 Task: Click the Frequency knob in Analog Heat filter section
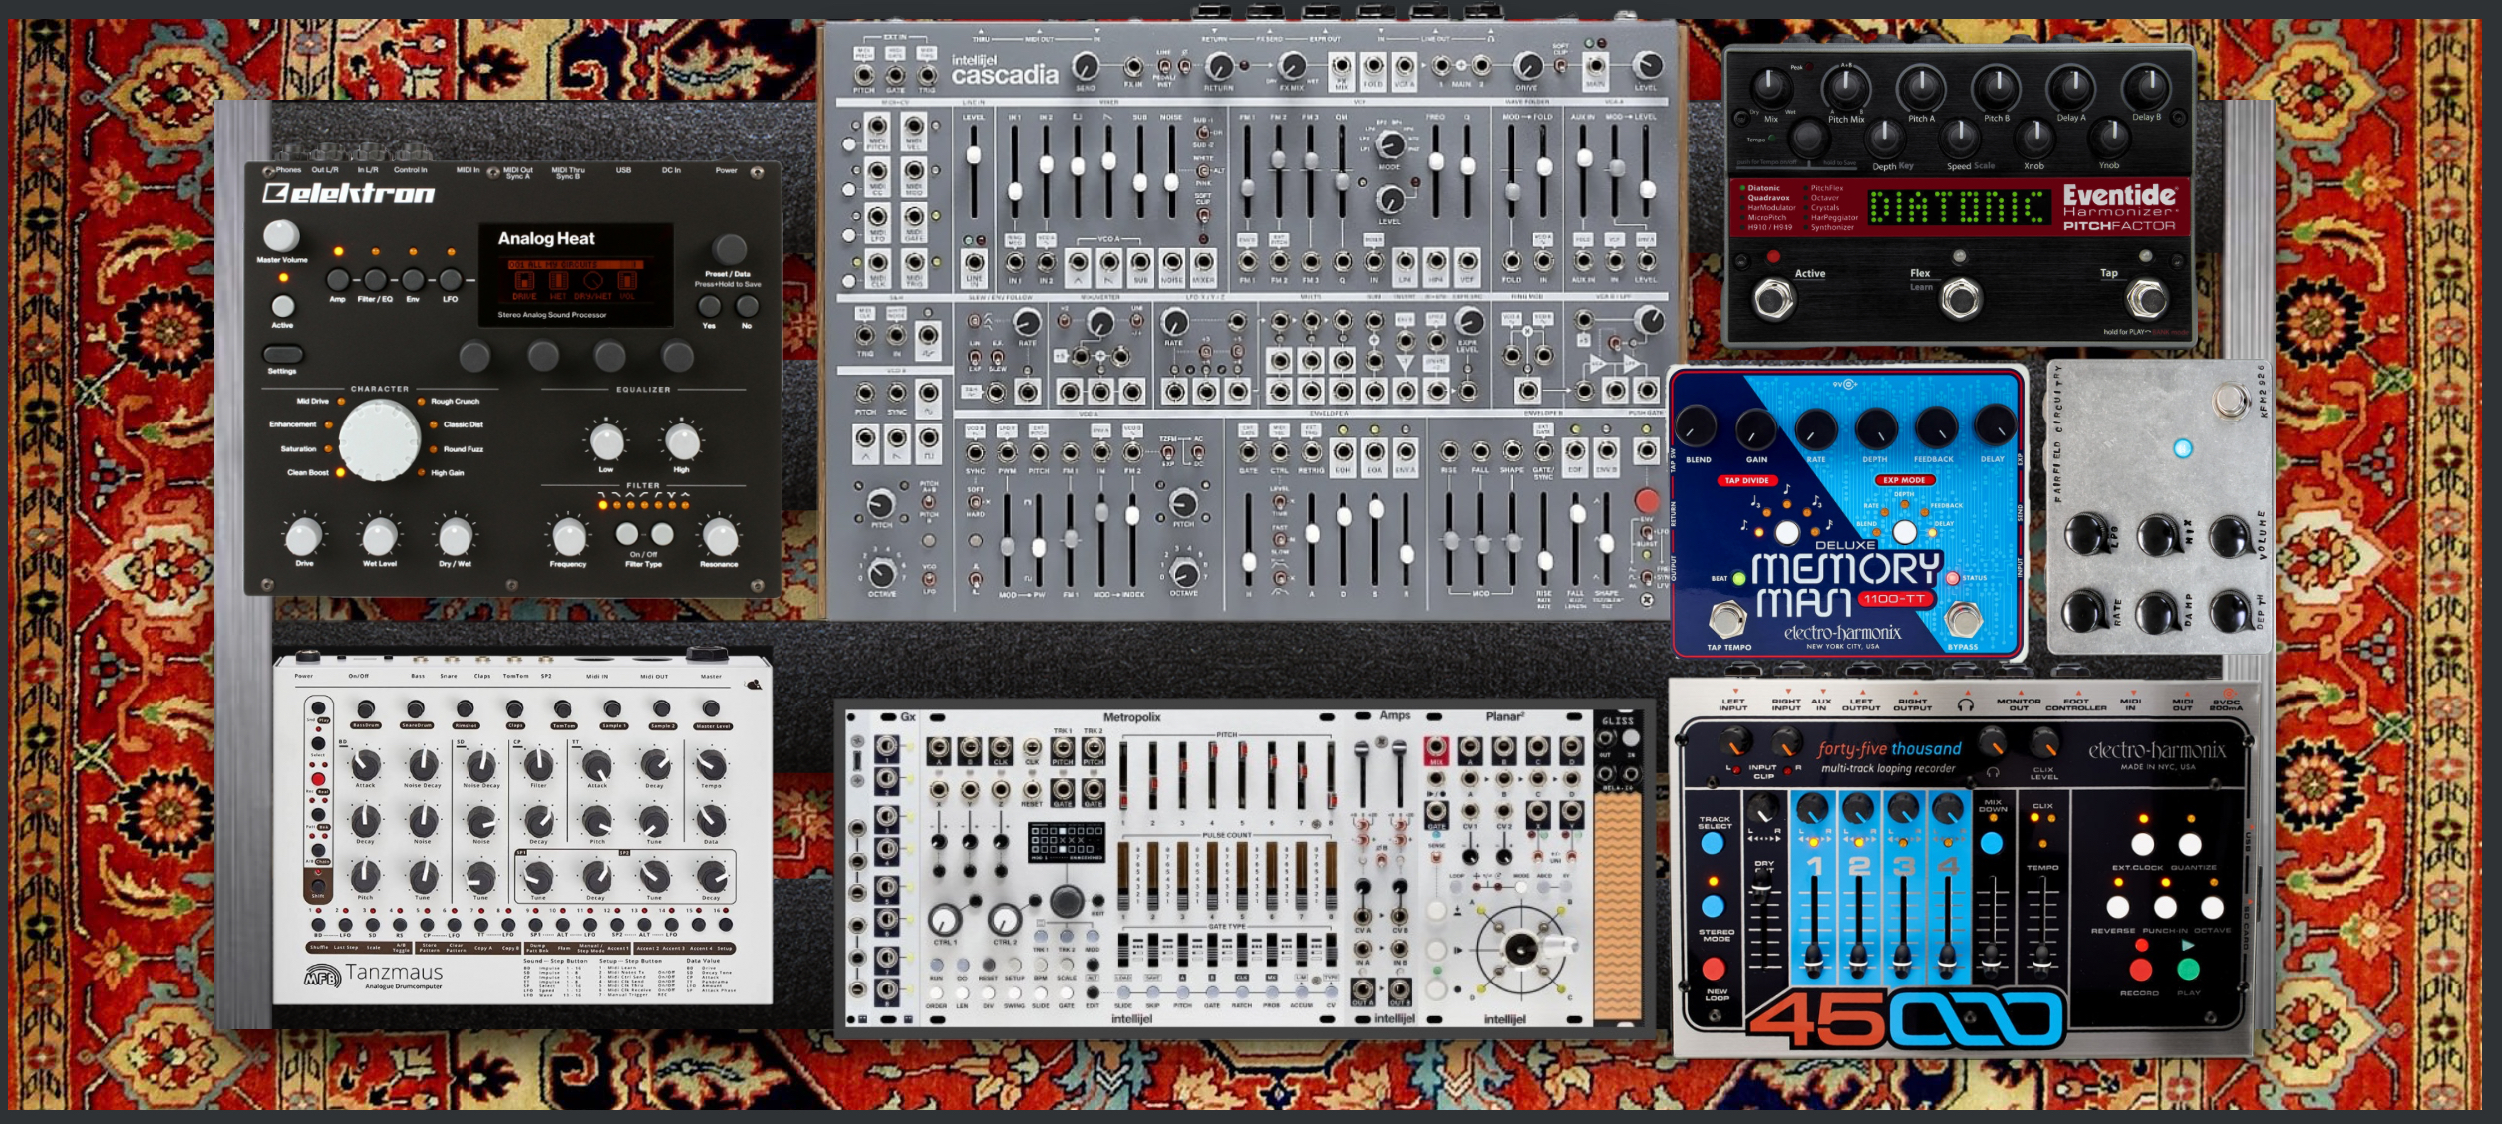(x=568, y=538)
